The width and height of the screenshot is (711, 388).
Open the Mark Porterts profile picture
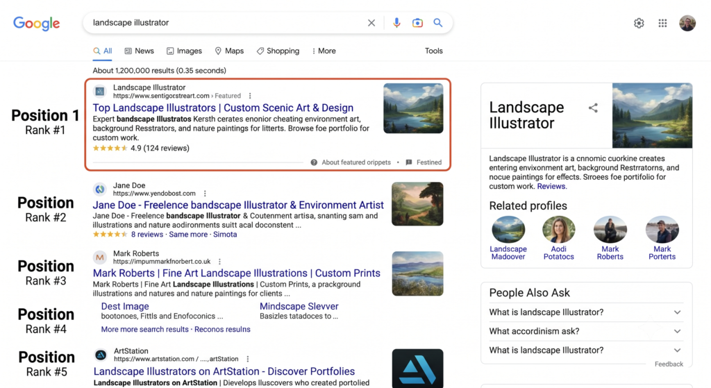coord(662,229)
